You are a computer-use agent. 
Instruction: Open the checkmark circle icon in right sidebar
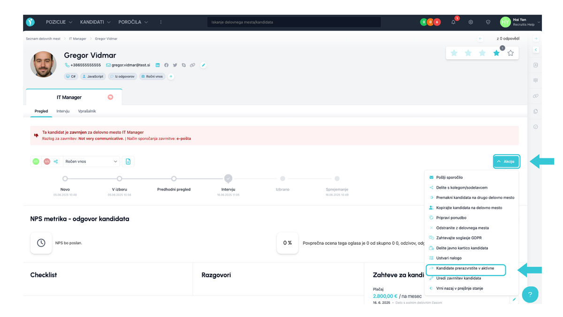[536, 127]
